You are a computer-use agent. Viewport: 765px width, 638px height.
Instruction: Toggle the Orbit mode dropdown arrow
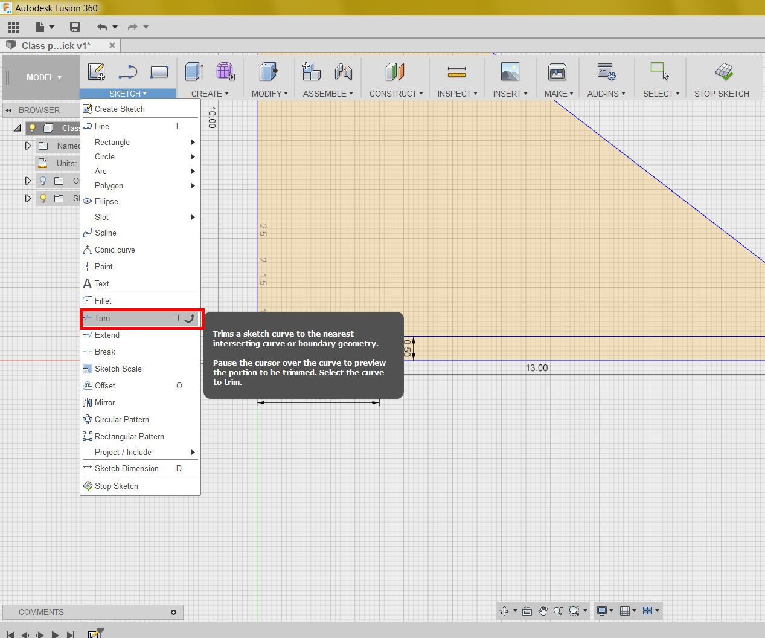[514, 611]
